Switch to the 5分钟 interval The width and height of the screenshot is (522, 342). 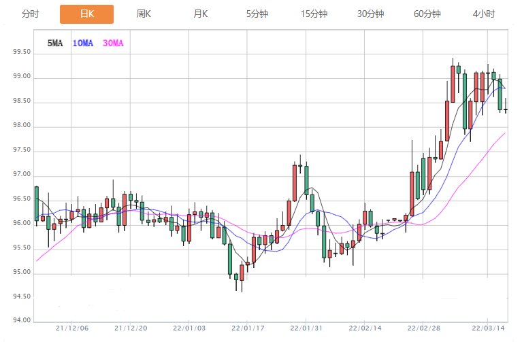tap(257, 14)
